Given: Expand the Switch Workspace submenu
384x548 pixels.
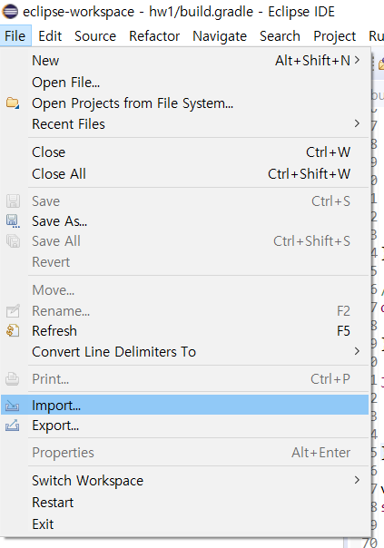Looking at the screenshot, I should click(357, 480).
